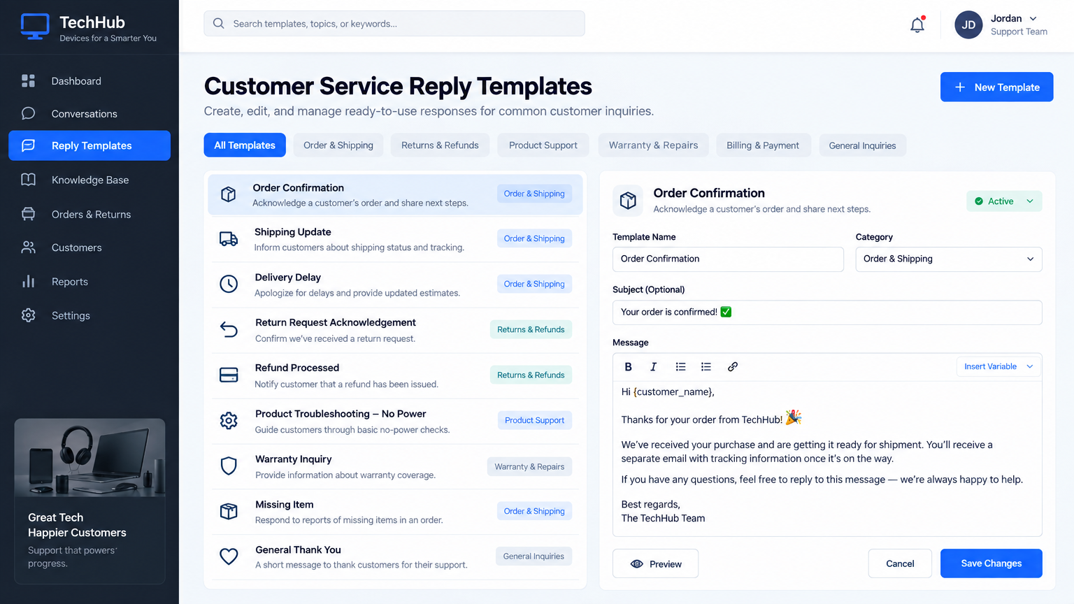The height and width of the screenshot is (604, 1074).
Task: Click the Orders & Returns sidebar icon
Action: click(x=28, y=214)
